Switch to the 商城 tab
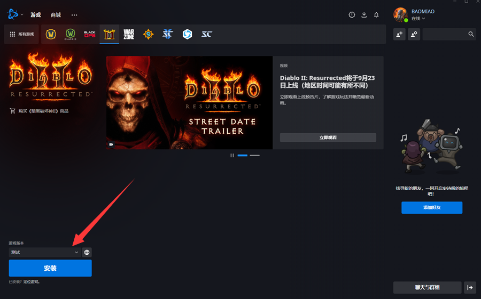 (x=56, y=15)
